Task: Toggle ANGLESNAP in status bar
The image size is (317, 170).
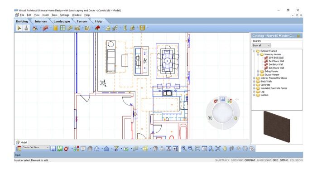Action: pyautogui.click(x=264, y=160)
